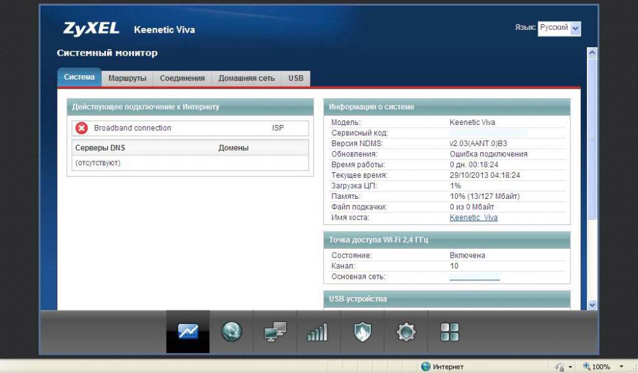Click the Wi-Fi state value Включена
638x373 pixels.
[467, 256]
